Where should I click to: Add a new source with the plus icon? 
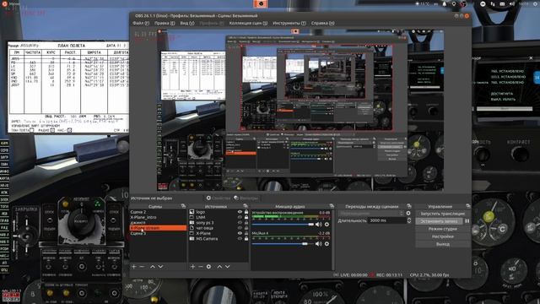pos(193,267)
